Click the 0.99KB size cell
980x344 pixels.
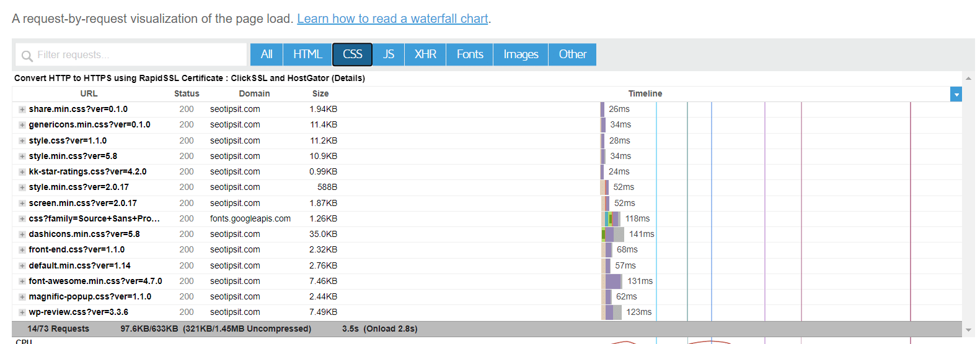click(323, 171)
